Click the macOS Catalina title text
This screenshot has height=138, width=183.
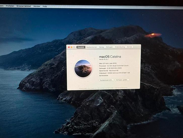click(110, 56)
